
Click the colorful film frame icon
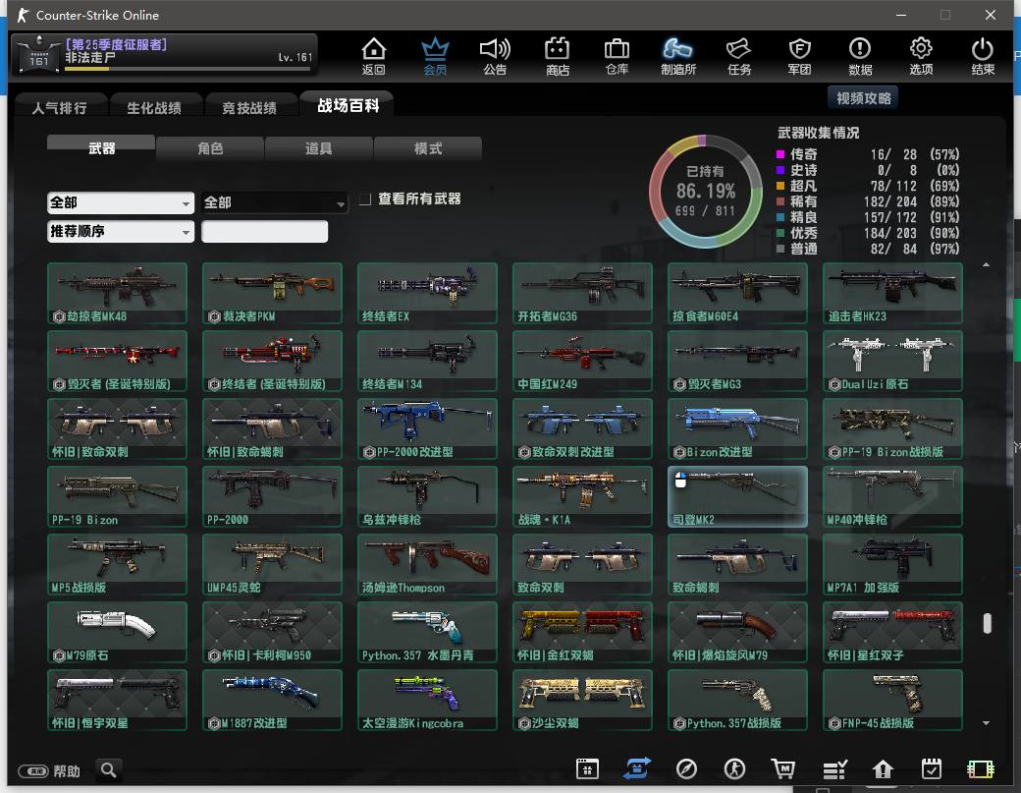click(x=980, y=769)
